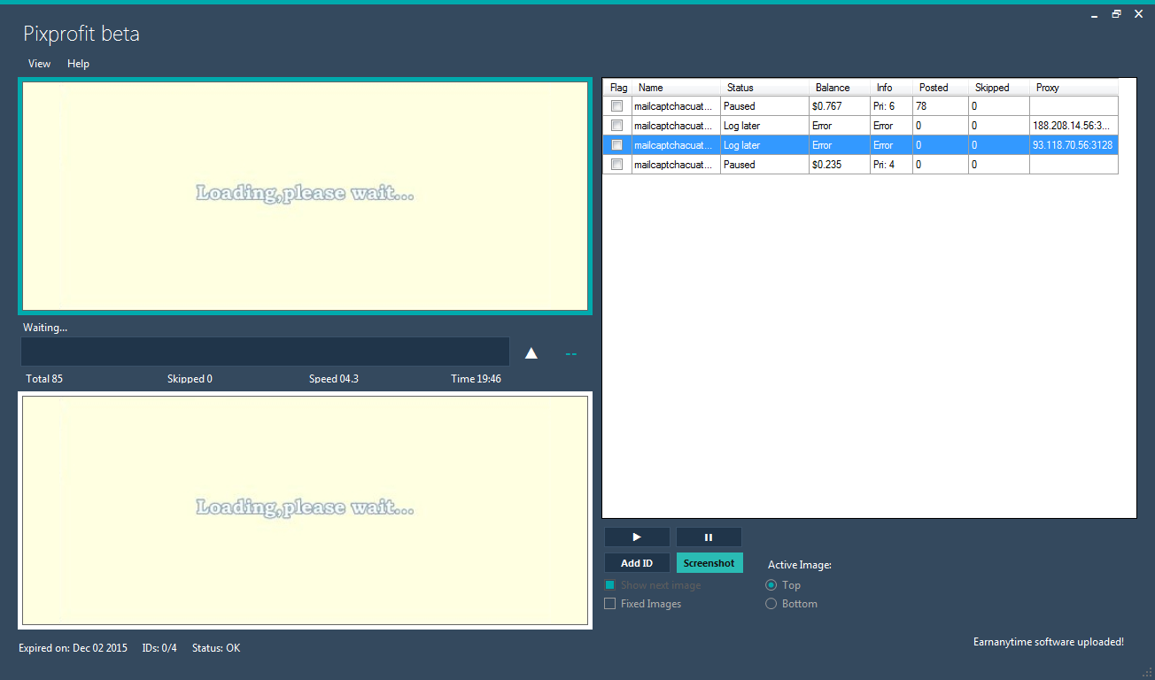
Task: Sort accounts by the Flag column header
Action: 618,88
